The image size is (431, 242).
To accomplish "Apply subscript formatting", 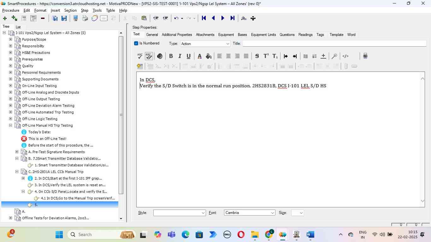I will (x=275, y=56).
